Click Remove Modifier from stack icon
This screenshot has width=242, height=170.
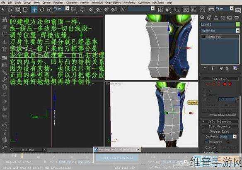pos(227,68)
